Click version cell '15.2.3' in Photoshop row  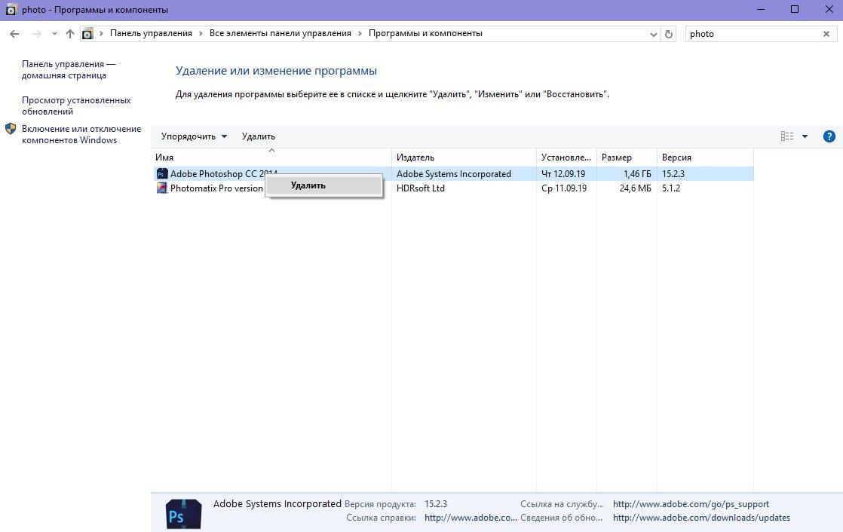coord(673,174)
